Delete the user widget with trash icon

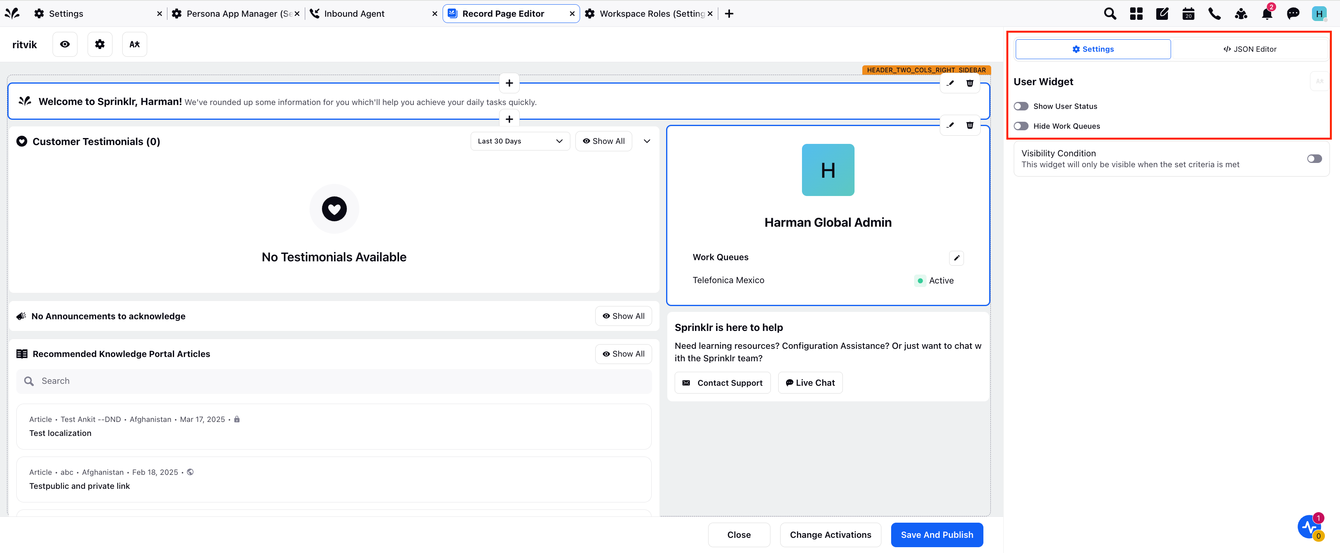point(970,125)
